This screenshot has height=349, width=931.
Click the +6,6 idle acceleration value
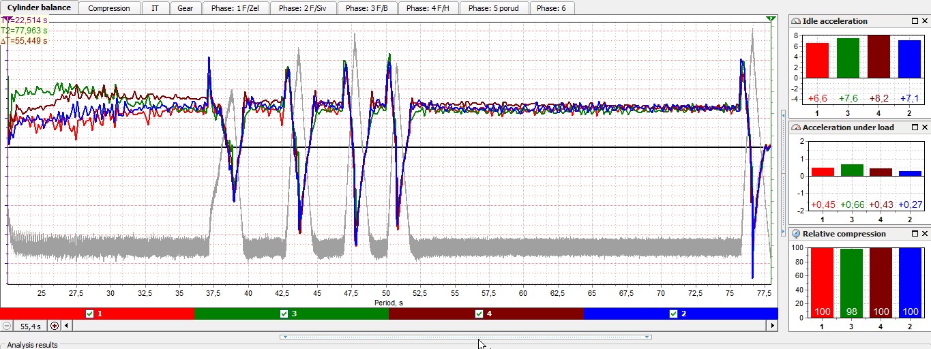coord(818,99)
